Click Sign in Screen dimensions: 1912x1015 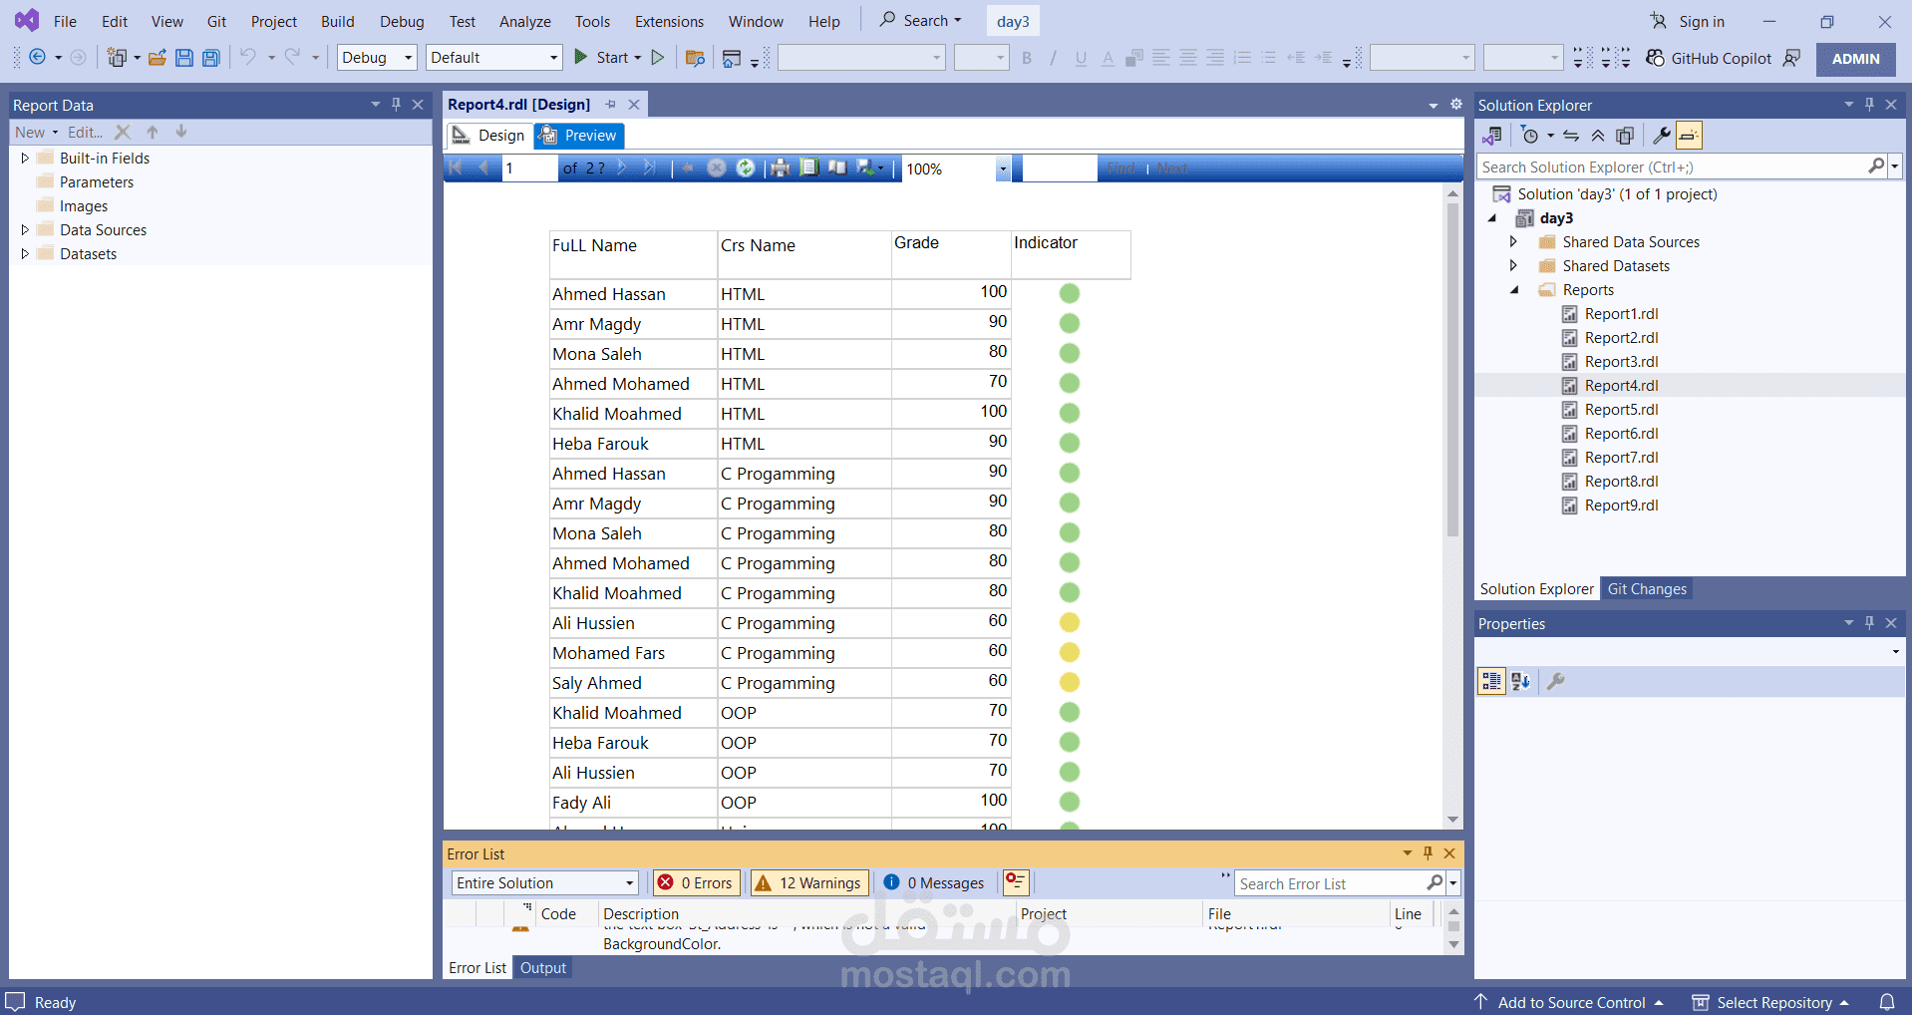coord(1687,21)
